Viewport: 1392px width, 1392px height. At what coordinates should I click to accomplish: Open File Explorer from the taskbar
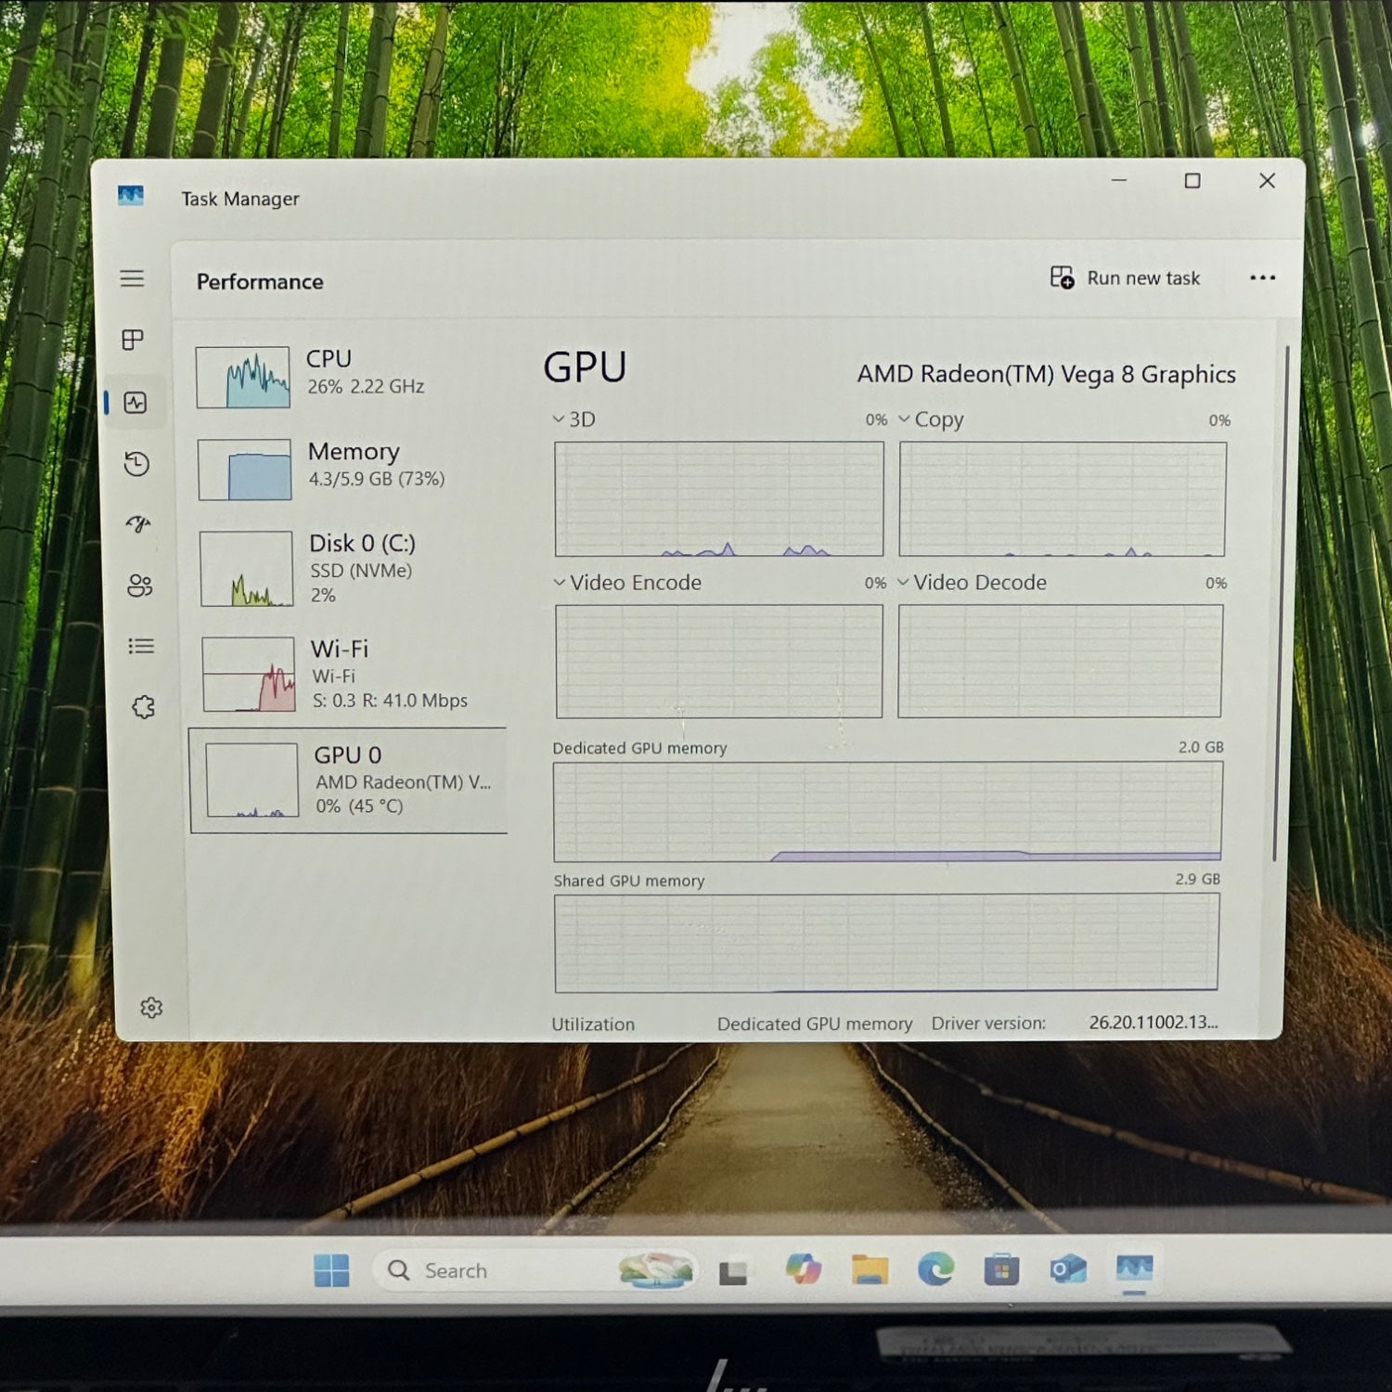click(870, 1269)
